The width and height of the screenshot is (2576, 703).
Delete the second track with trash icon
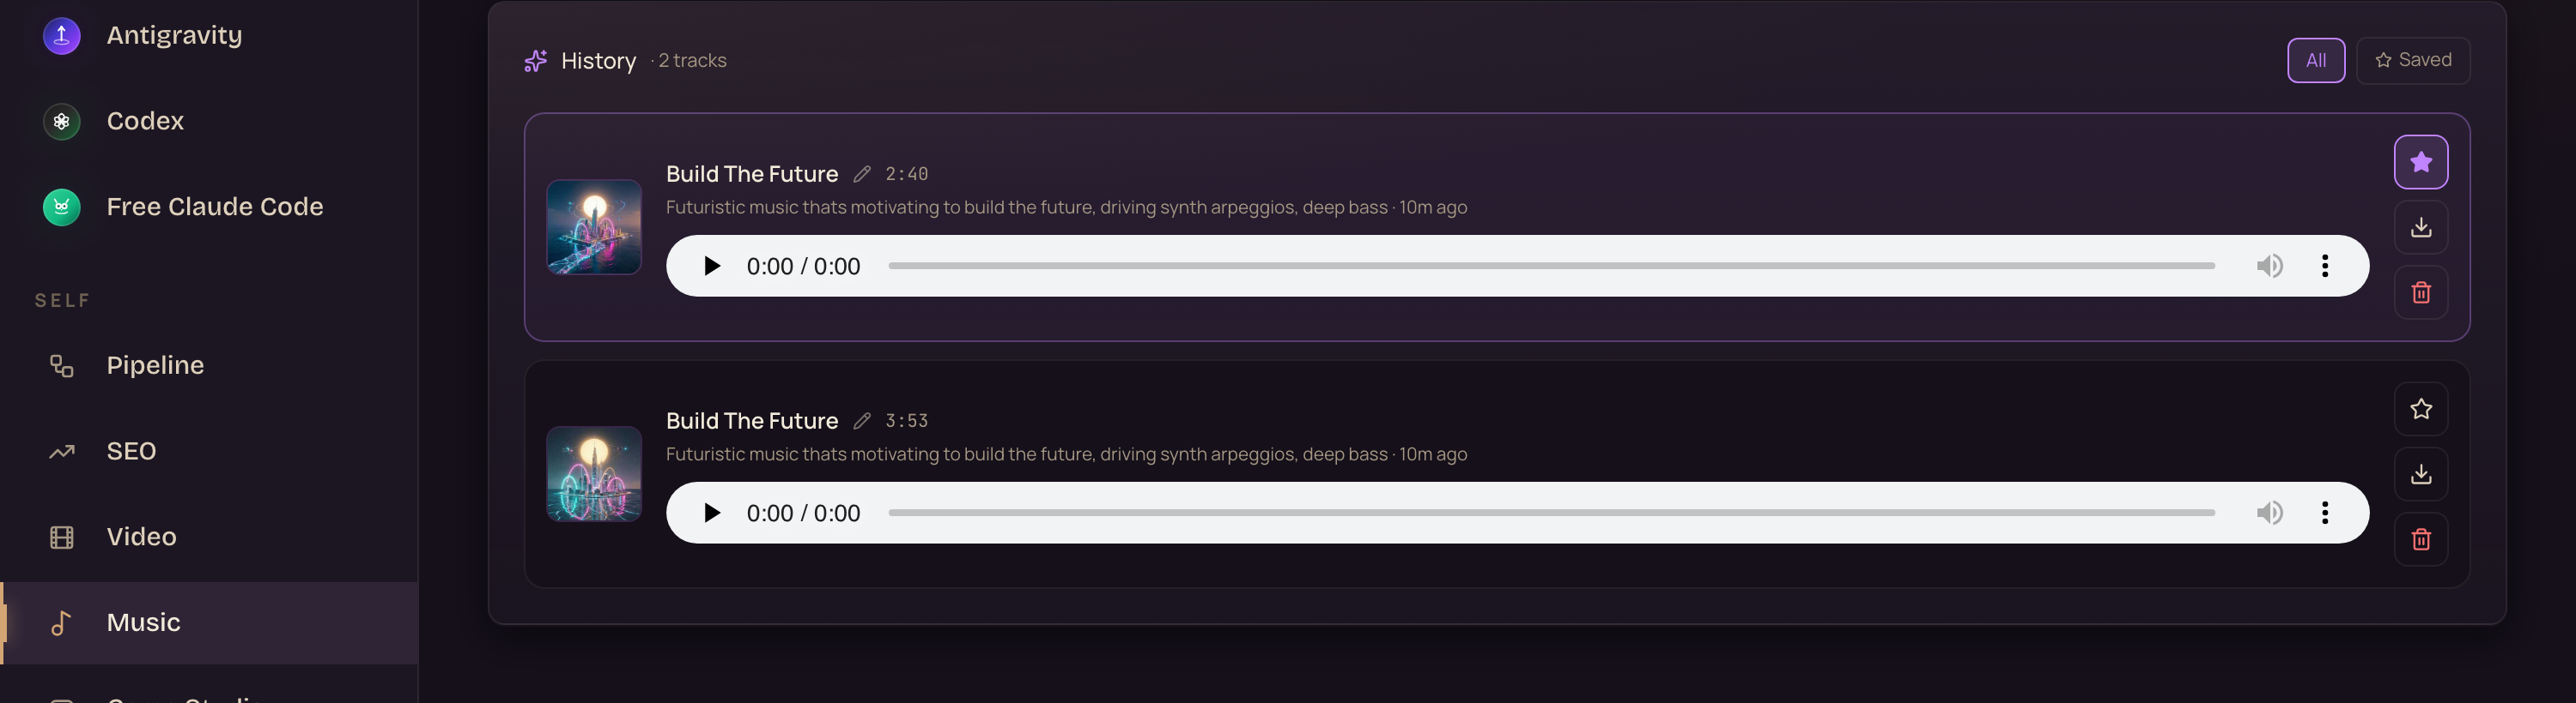(x=2420, y=539)
